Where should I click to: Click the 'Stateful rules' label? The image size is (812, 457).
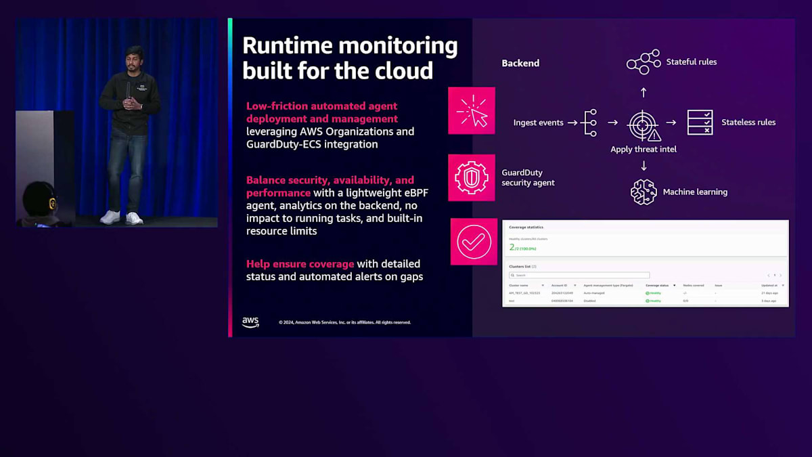(692, 62)
